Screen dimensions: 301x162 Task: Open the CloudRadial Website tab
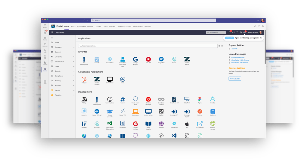[85, 27]
